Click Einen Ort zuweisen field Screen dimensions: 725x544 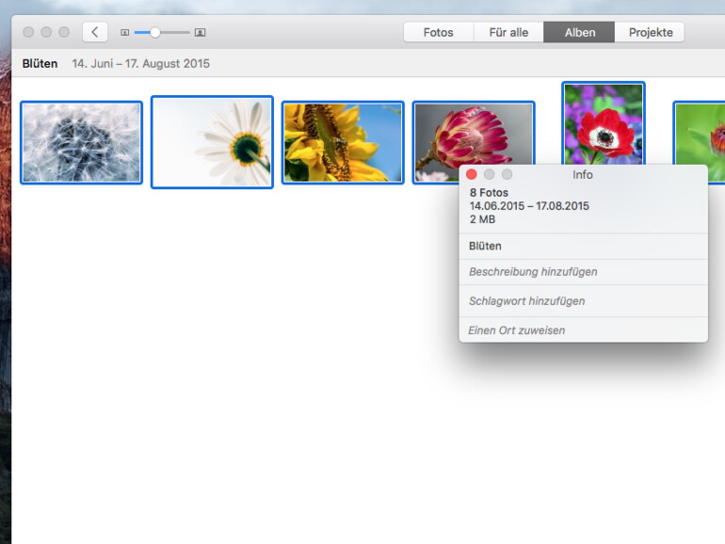[584, 330]
